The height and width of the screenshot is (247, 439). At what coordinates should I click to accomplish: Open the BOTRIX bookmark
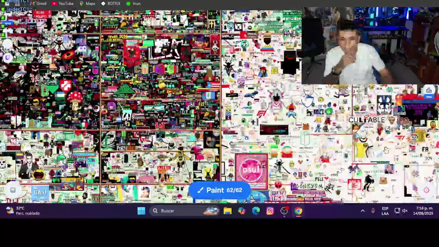coord(110,3)
